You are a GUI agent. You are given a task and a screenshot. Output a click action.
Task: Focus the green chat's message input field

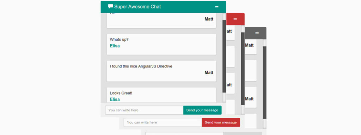(x=144, y=110)
